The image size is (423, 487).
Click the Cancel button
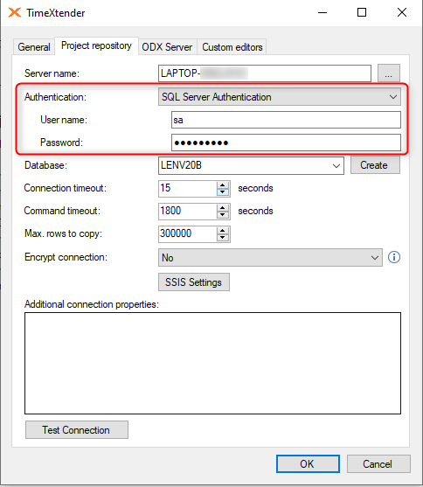[378, 464]
